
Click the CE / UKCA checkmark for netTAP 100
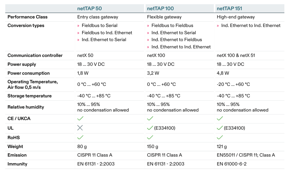tap(150, 118)
